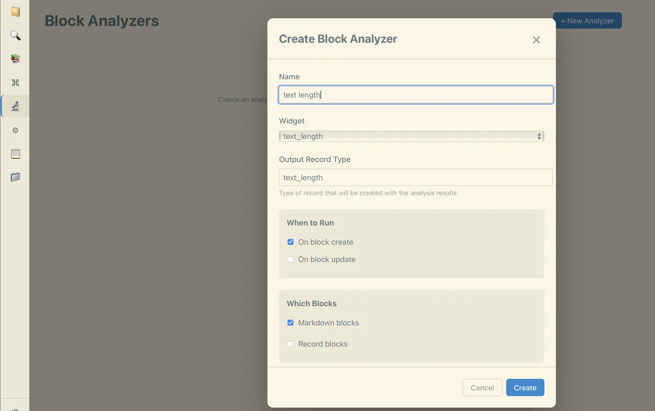The image size is (655, 411).
Task: Uncheck the Markdown blocks checkbox
Action: coord(290,323)
